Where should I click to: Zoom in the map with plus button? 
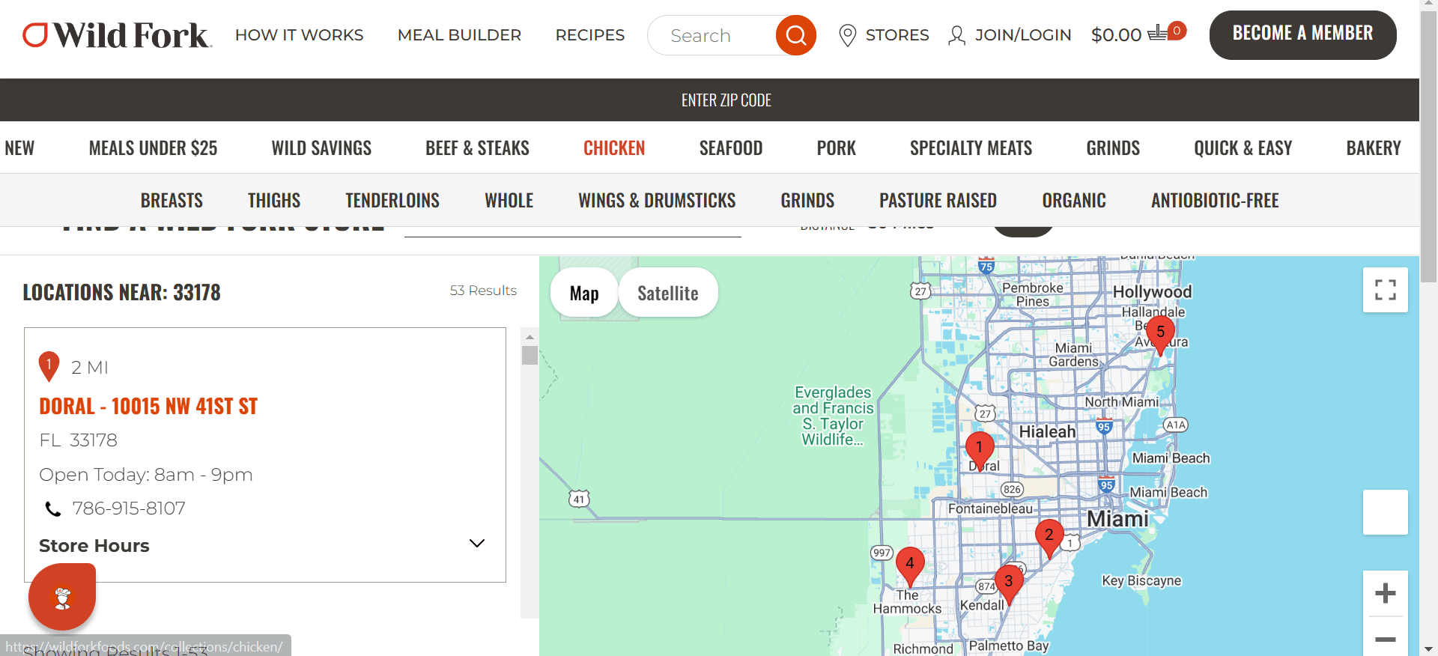click(x=1385, y=593)
